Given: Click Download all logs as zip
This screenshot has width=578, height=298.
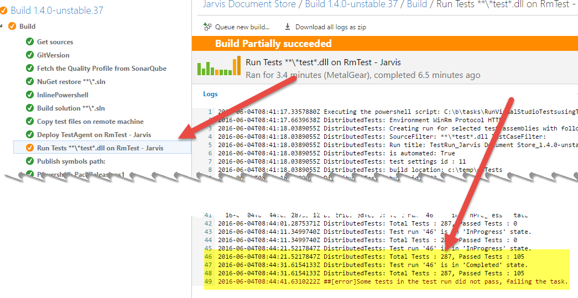Looking at the screenshot, I should (x=331, y=27).
